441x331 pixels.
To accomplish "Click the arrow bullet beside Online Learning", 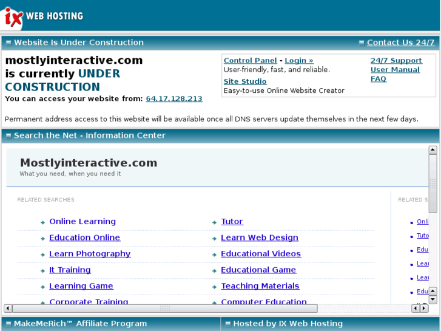I will pos(42,222).
